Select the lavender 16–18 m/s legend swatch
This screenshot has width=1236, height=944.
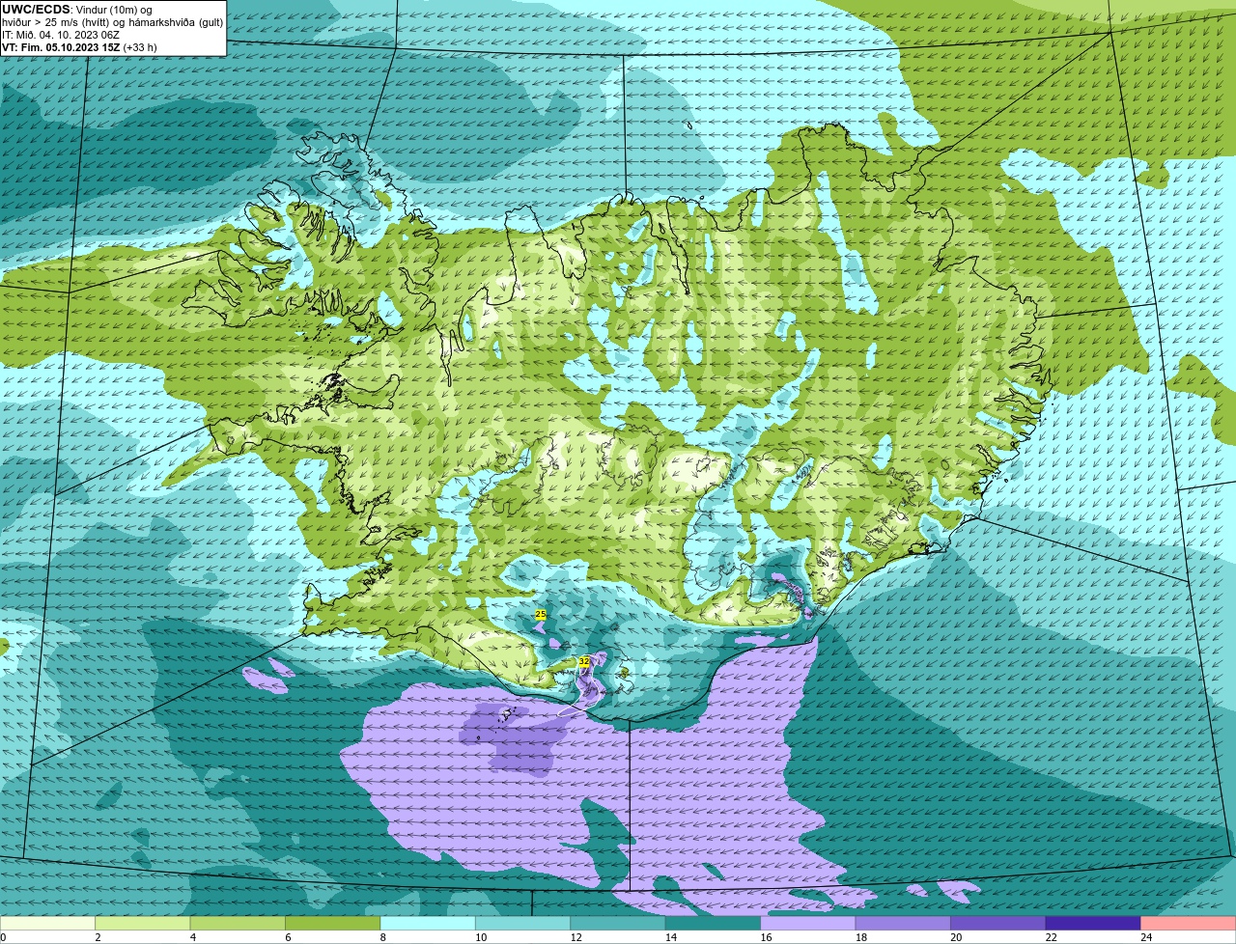tap(808, 923)
